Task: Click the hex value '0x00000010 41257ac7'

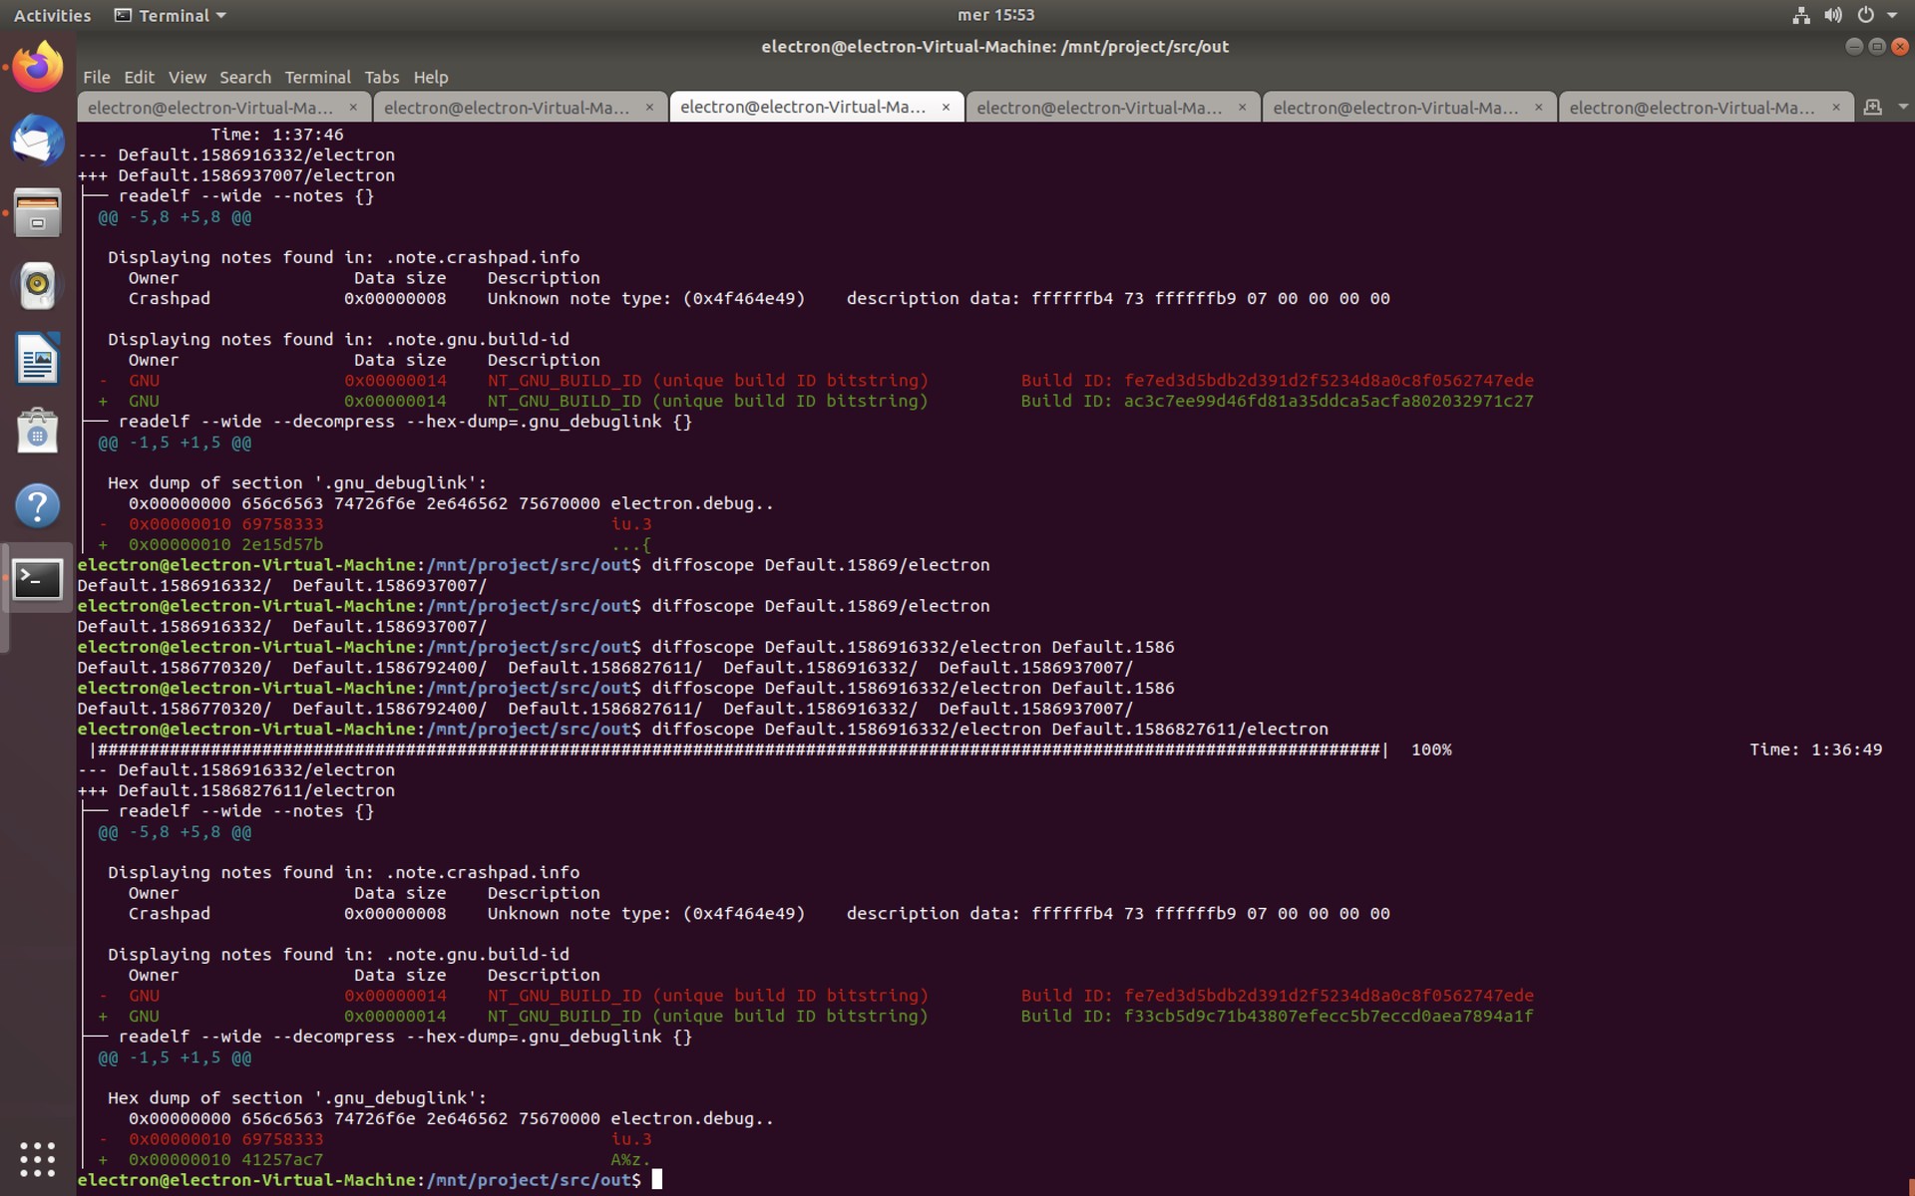Action: [x=225, y=1159]
